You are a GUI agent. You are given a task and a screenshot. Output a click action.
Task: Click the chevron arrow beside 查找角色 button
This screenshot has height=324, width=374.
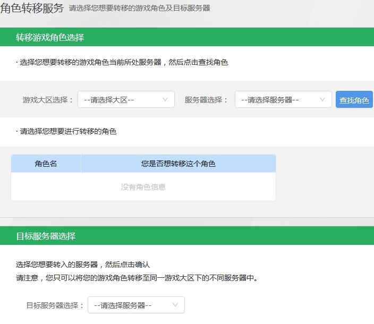[322, 99]
